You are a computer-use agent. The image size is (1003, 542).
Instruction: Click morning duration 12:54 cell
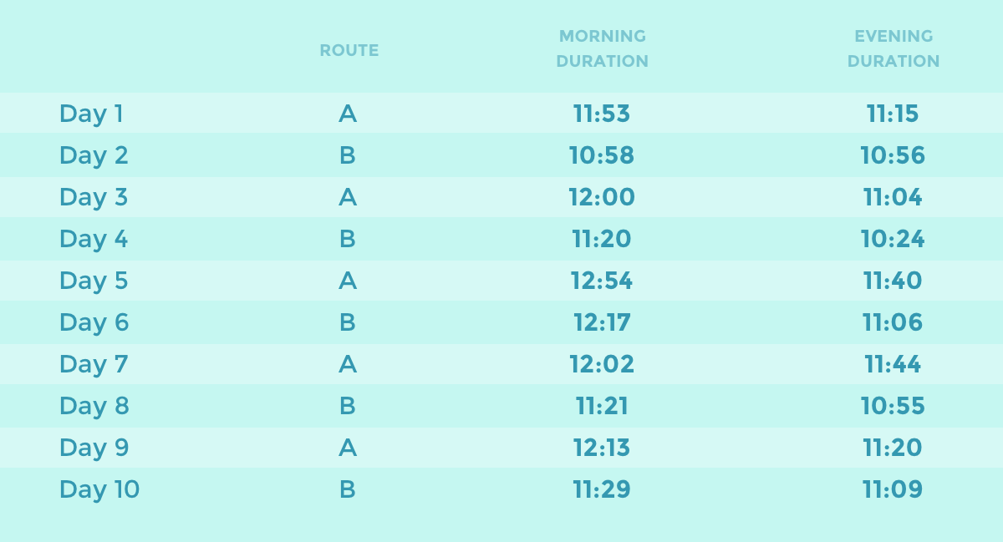click(x=602, y=281)
